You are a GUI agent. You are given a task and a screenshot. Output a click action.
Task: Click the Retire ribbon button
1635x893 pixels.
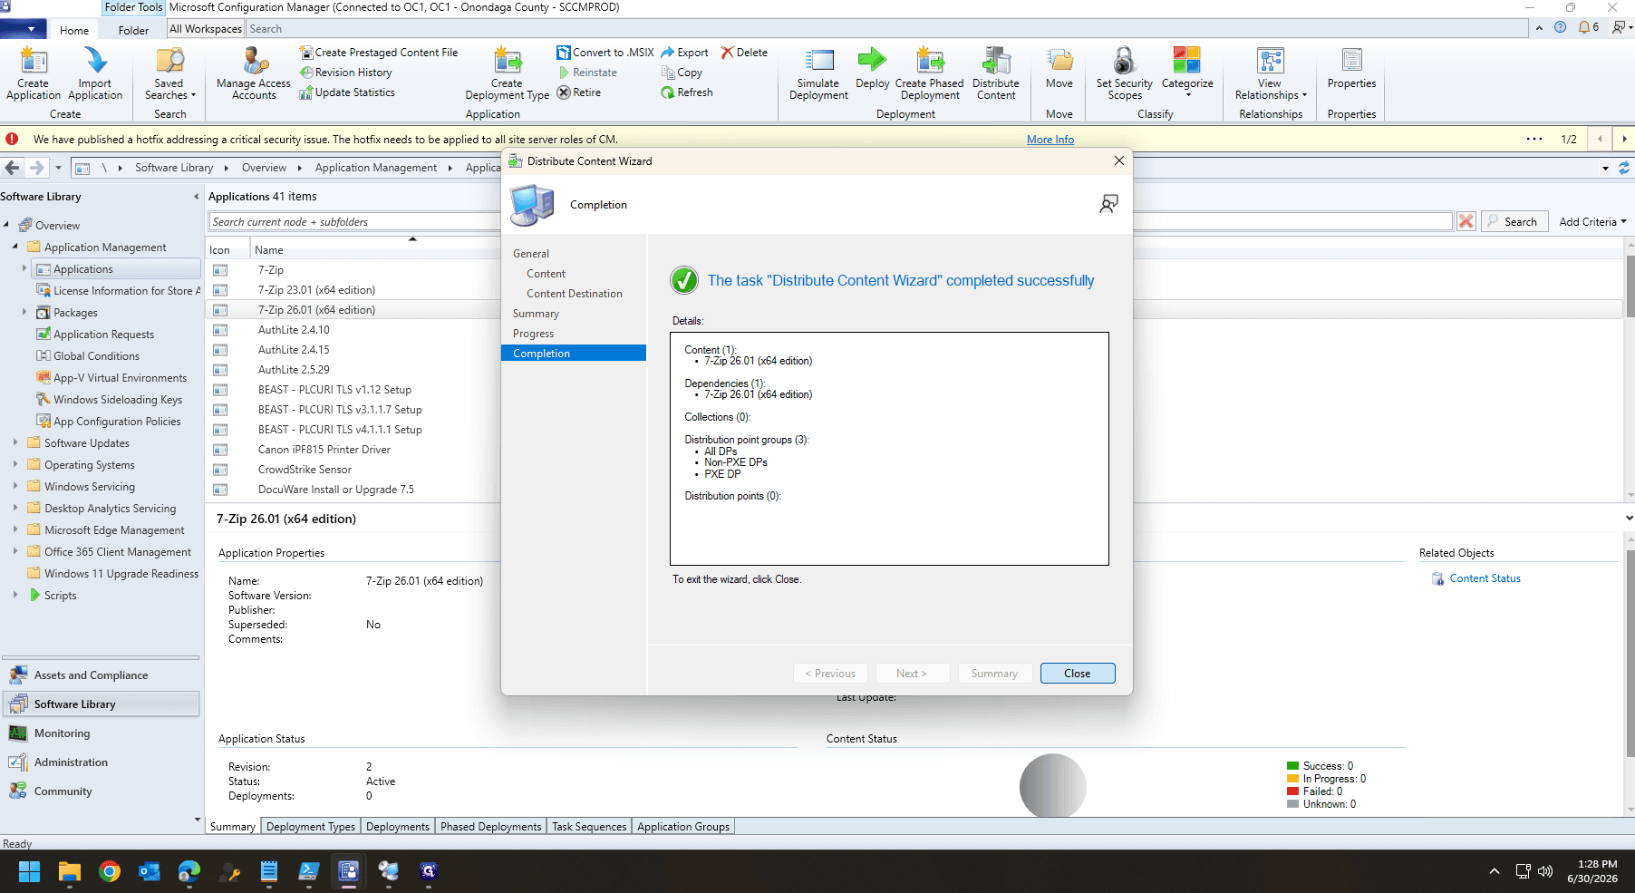[x=579, y=92]
